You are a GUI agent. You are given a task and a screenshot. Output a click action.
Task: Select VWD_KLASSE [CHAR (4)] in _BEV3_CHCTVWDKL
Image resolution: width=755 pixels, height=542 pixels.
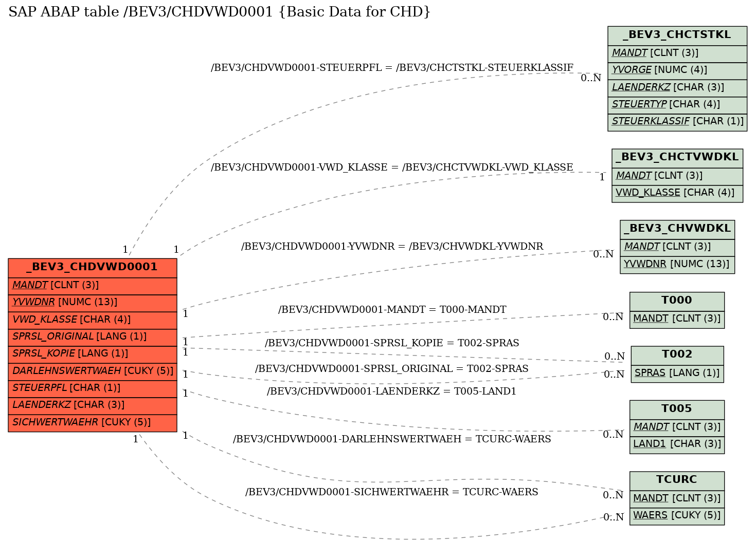[x=677, y=193]
